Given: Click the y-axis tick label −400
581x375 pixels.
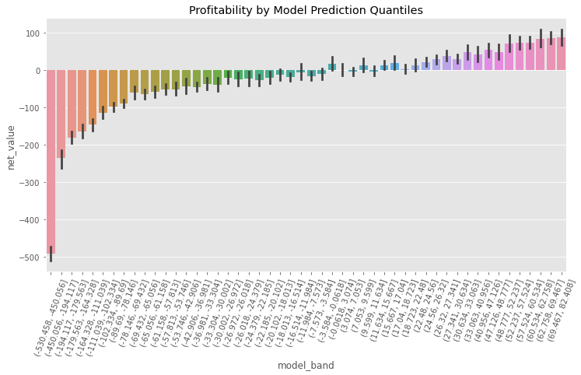Looking at the screenshot, I should tap(31, 220).
